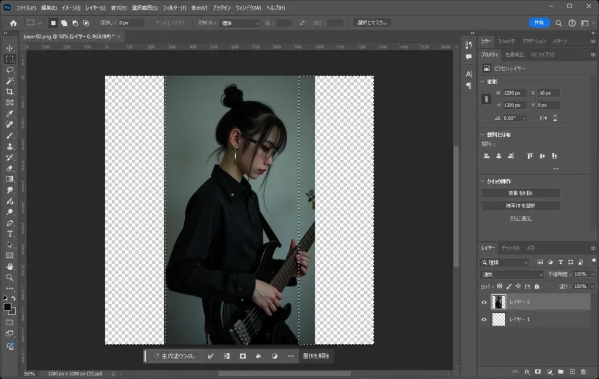Open search with the magnifier icon
Image resolution: width=599 pixels, height=379 pixels.
(559, 23)
